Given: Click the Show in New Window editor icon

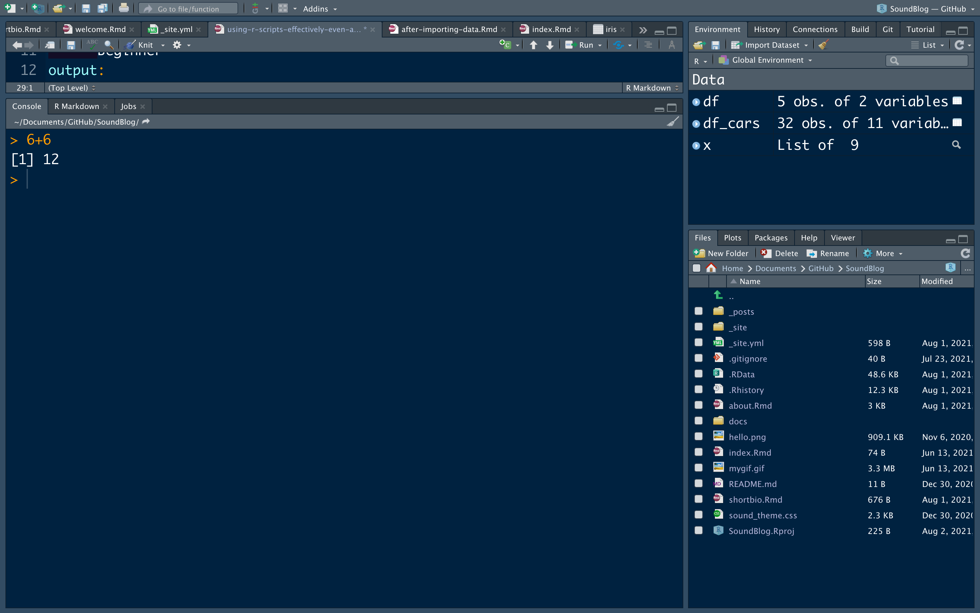Looking at the screenshot, I should [x=50, y=45].
